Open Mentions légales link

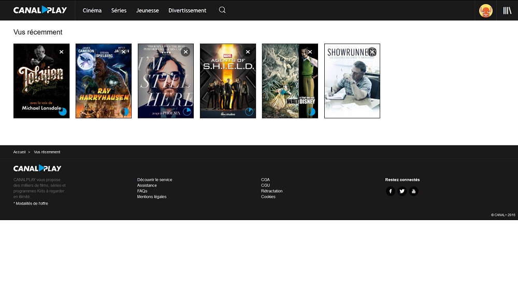(x=152, y=197)
